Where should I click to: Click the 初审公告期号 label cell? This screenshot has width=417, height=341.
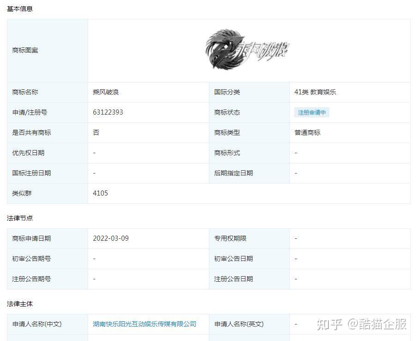coord(48,259)
